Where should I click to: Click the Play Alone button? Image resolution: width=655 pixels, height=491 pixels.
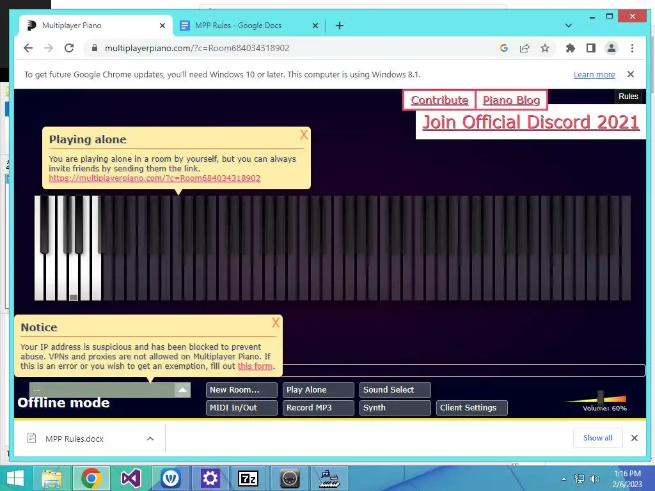[x=319, y=389]
